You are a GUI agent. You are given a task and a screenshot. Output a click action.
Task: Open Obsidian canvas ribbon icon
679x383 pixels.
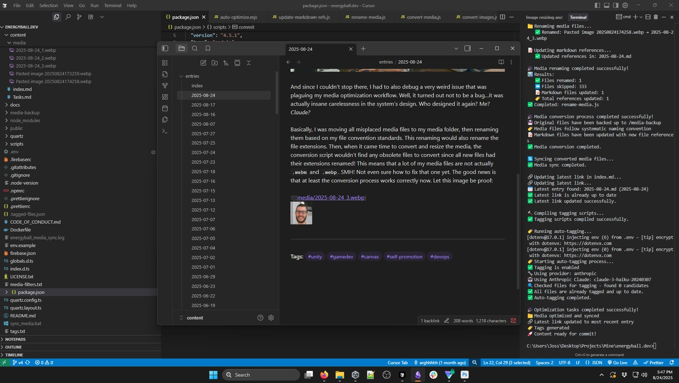point(165,97)
